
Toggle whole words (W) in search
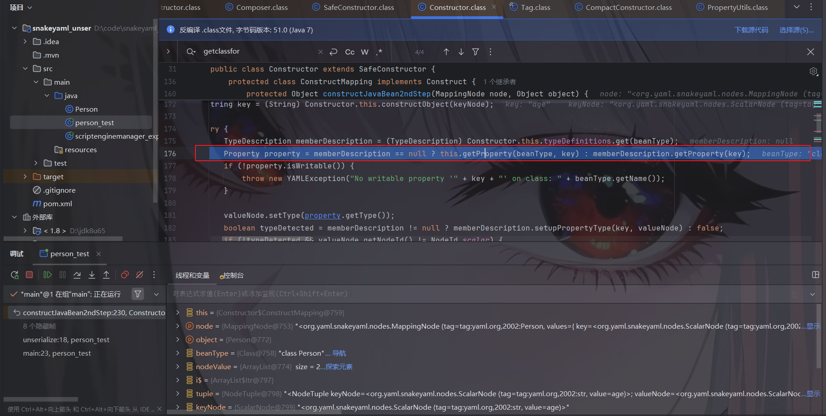[x=365, y=52]
